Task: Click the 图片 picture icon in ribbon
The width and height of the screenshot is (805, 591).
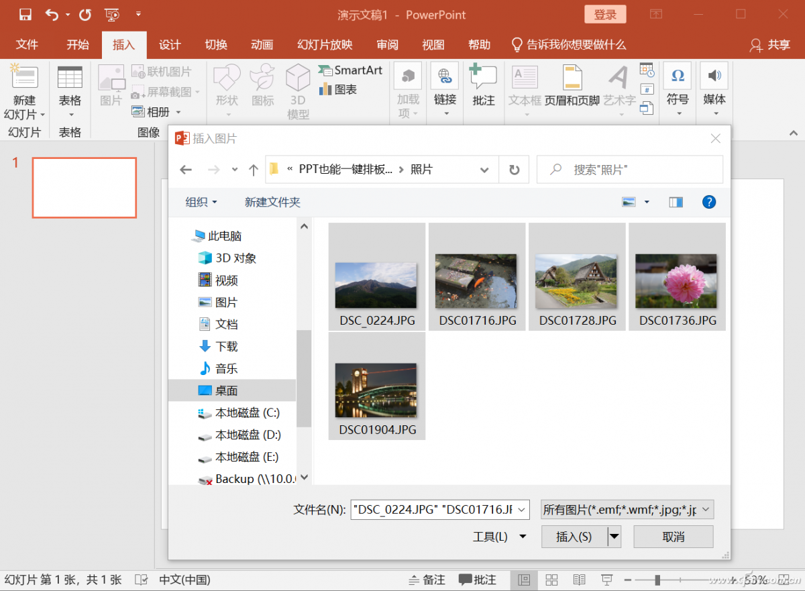Action: tap(111, 78)
